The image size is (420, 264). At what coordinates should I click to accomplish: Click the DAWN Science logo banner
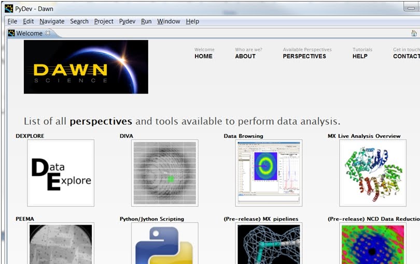pyautogui.click(x=86, y=67)
